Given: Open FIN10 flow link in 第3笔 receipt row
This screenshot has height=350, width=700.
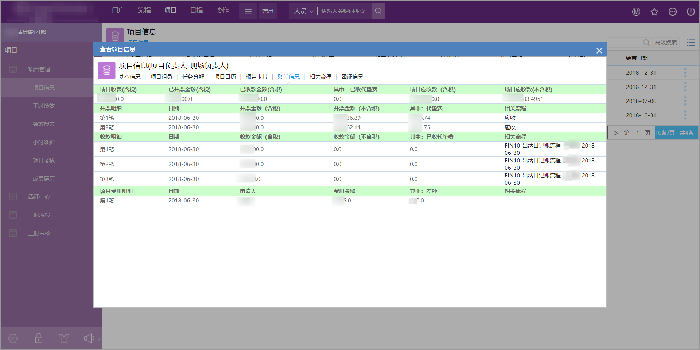Looking at the screenshot, I should click(x=551, y=179).
